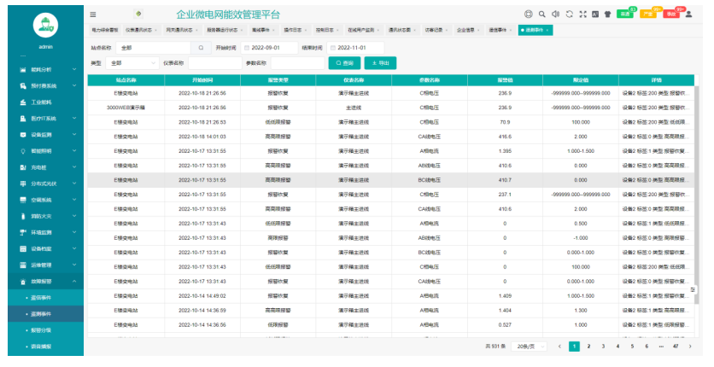Screen dimensions: 714x367
Task: Open the table column settings icon at right edge
Action: 693,289
